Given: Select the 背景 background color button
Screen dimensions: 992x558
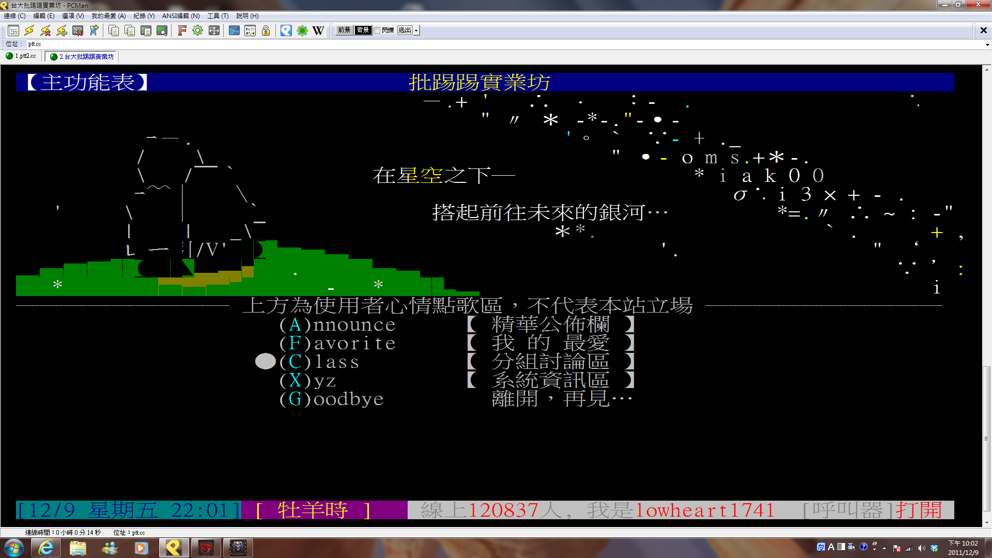Looking at the screenshot, I should point(363,30).
